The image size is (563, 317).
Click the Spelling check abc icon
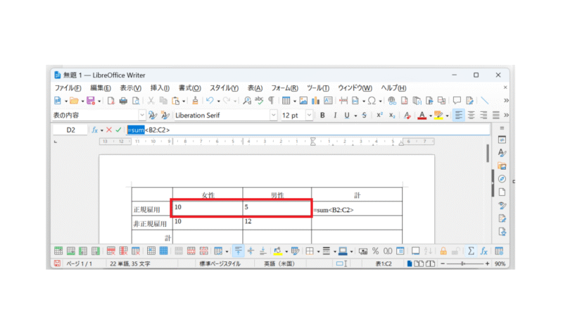click(259, 101)
